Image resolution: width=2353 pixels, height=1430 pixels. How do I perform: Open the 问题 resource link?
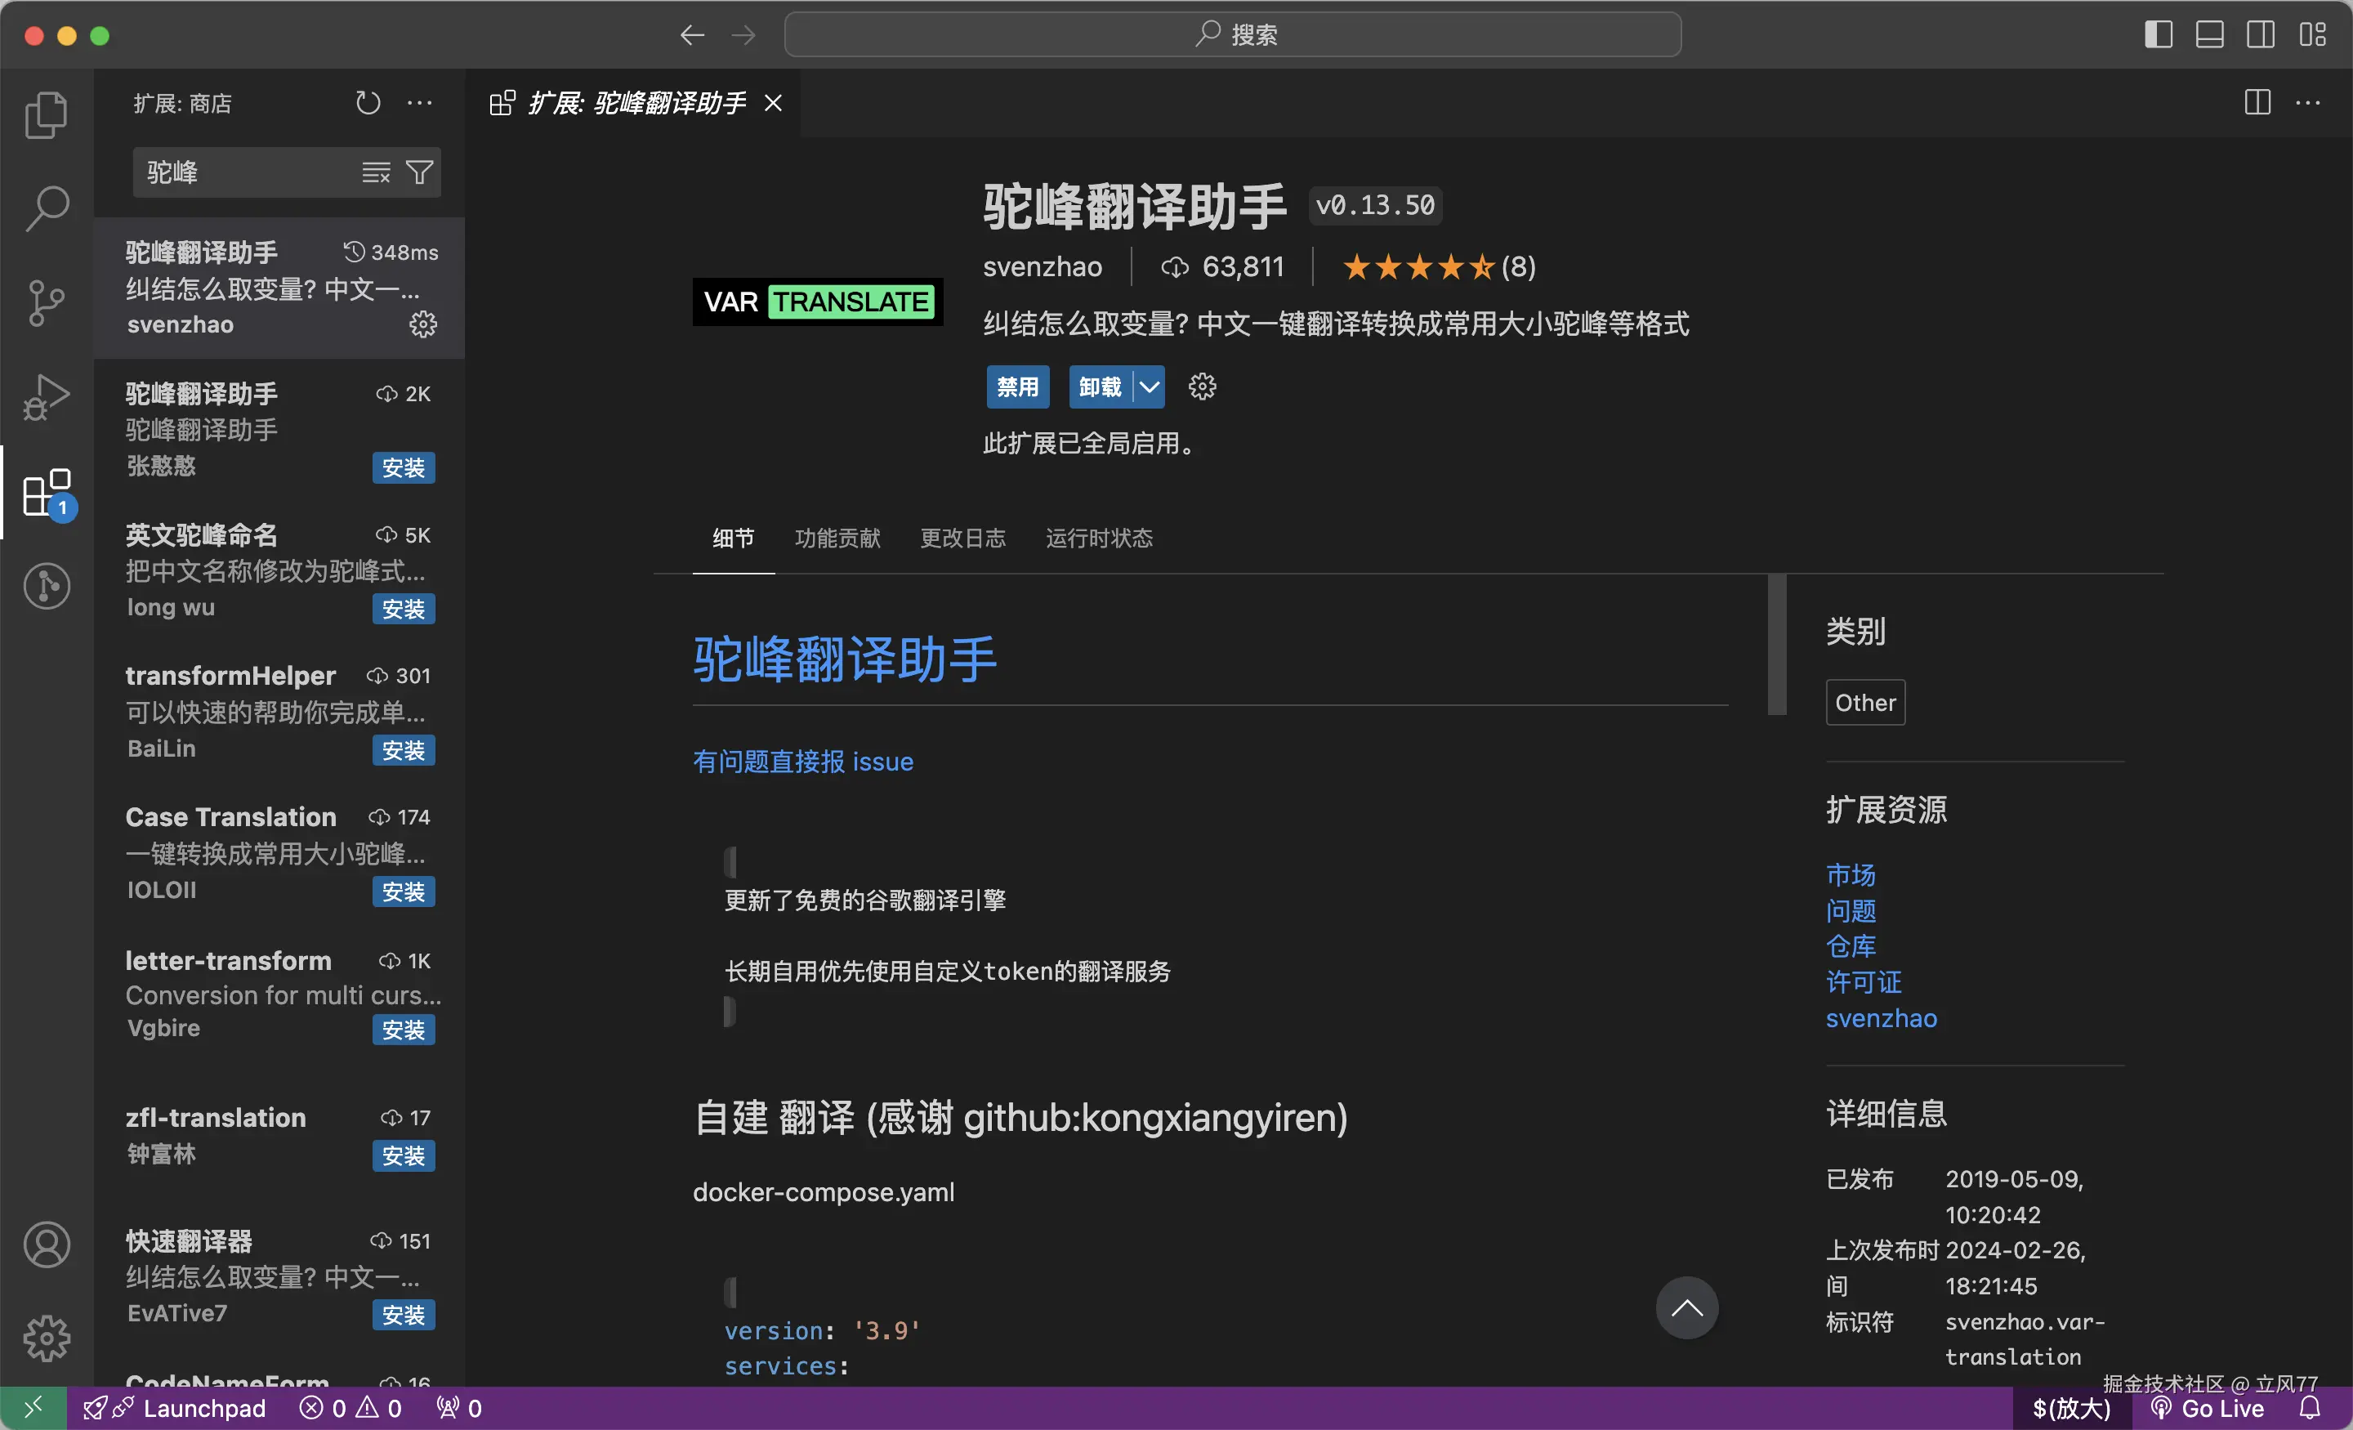(1851, 910)
